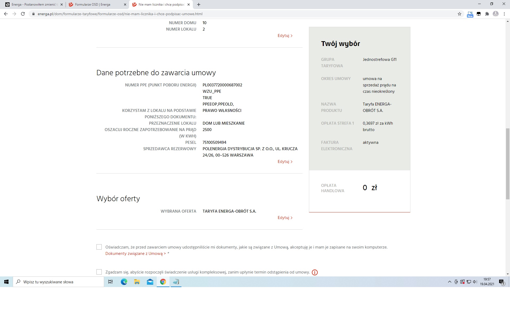Edit the address section via Edytuj
This screenshot has width=510, height=324.
click(x=285, y=36)
